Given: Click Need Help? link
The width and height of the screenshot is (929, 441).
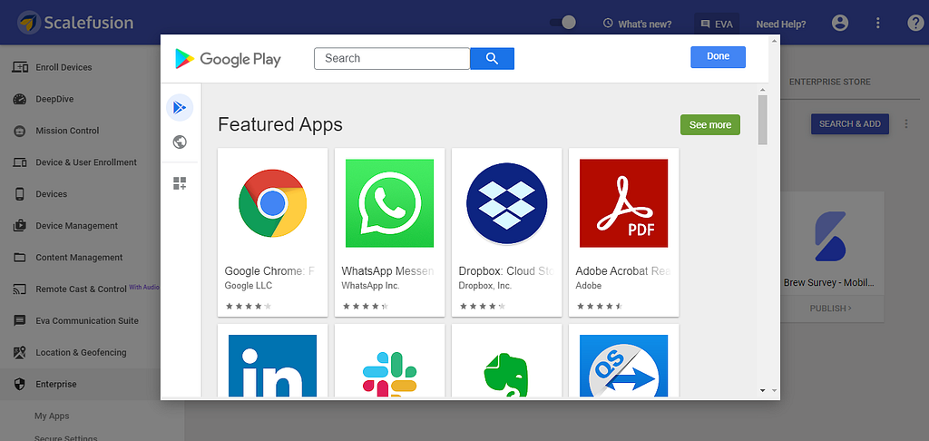Looking at the screenshot, I should coord(781,24).
